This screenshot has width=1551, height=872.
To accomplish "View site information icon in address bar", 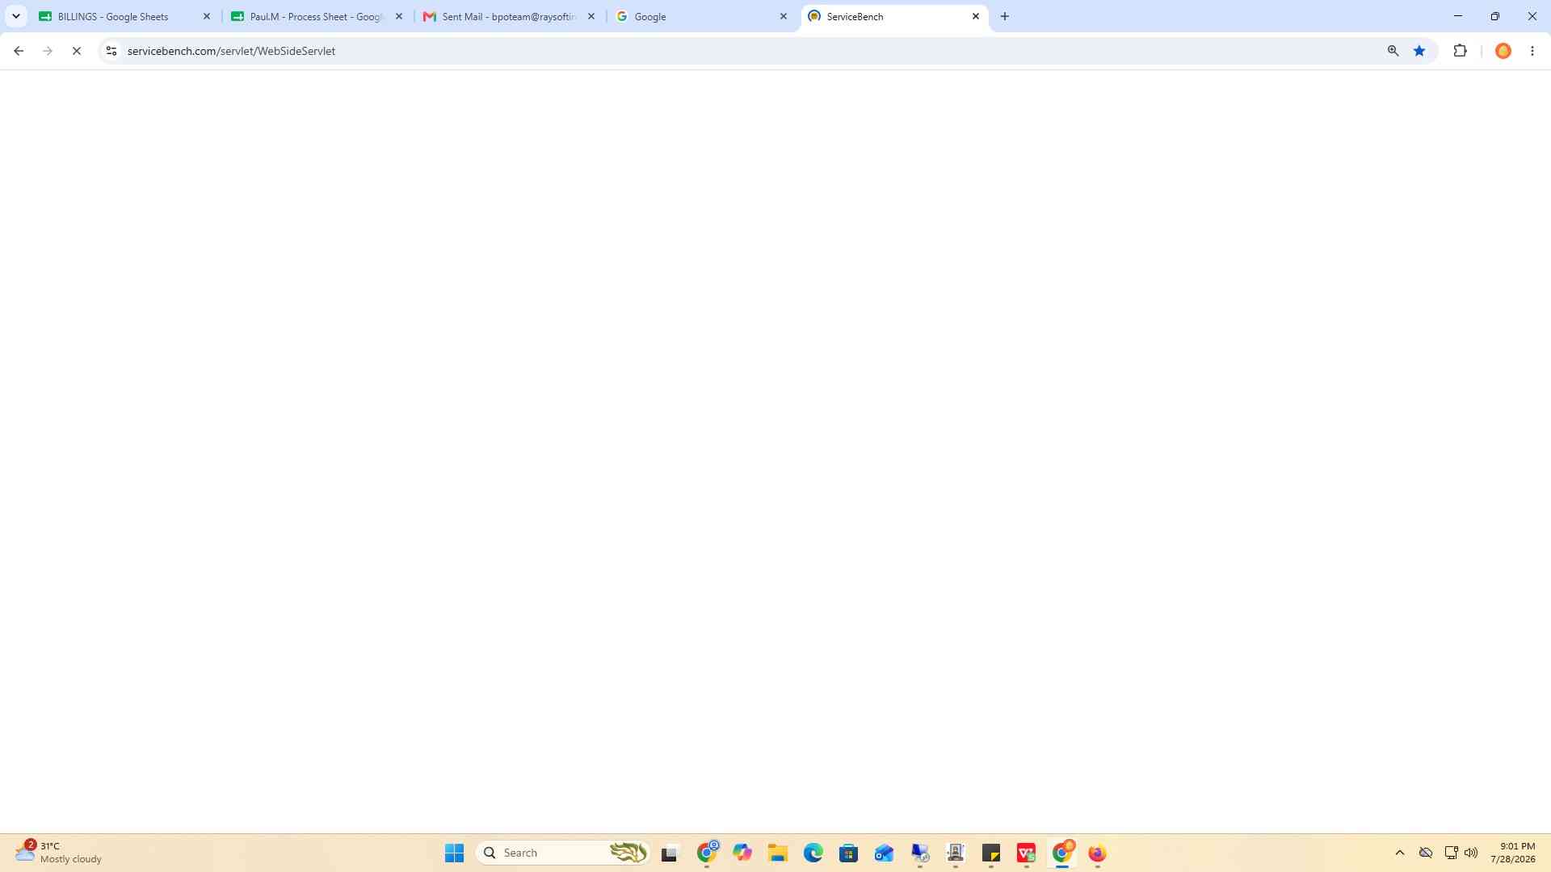I will click(111, 51).
